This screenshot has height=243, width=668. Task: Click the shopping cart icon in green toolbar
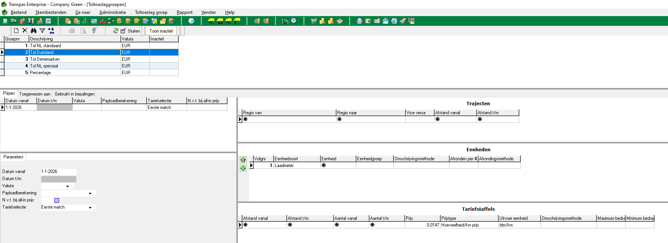(x=314, y=21)
